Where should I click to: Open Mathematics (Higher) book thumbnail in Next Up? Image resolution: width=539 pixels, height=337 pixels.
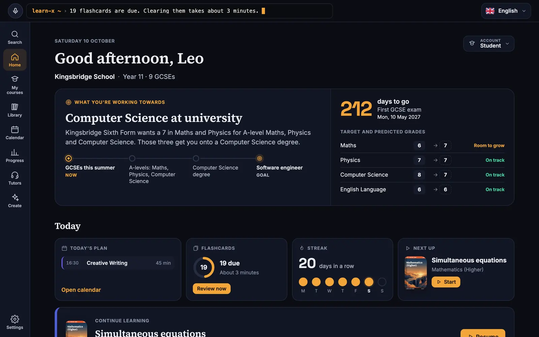coord(415,273)
